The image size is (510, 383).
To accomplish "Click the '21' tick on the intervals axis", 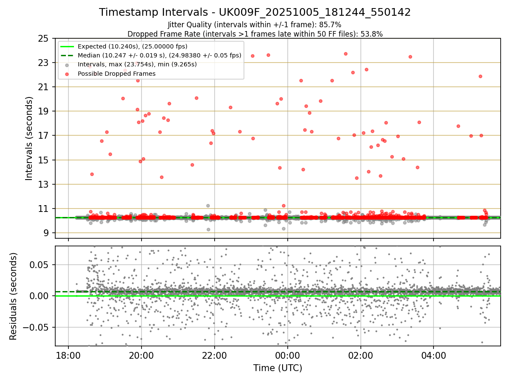I will click(44, 87).
